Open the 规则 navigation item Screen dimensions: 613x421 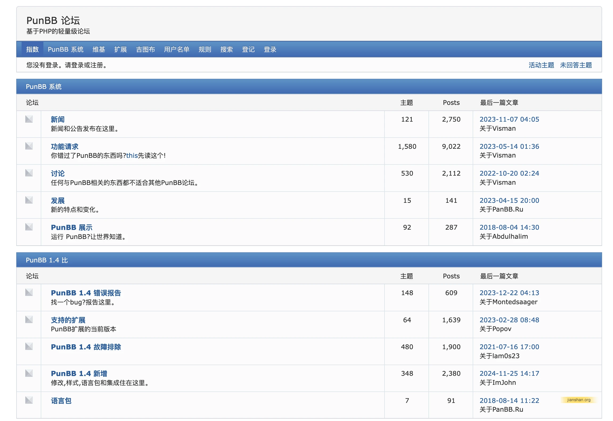205,49
